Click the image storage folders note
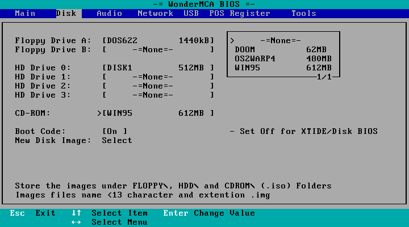409x227 pixels. click(173, 186)
